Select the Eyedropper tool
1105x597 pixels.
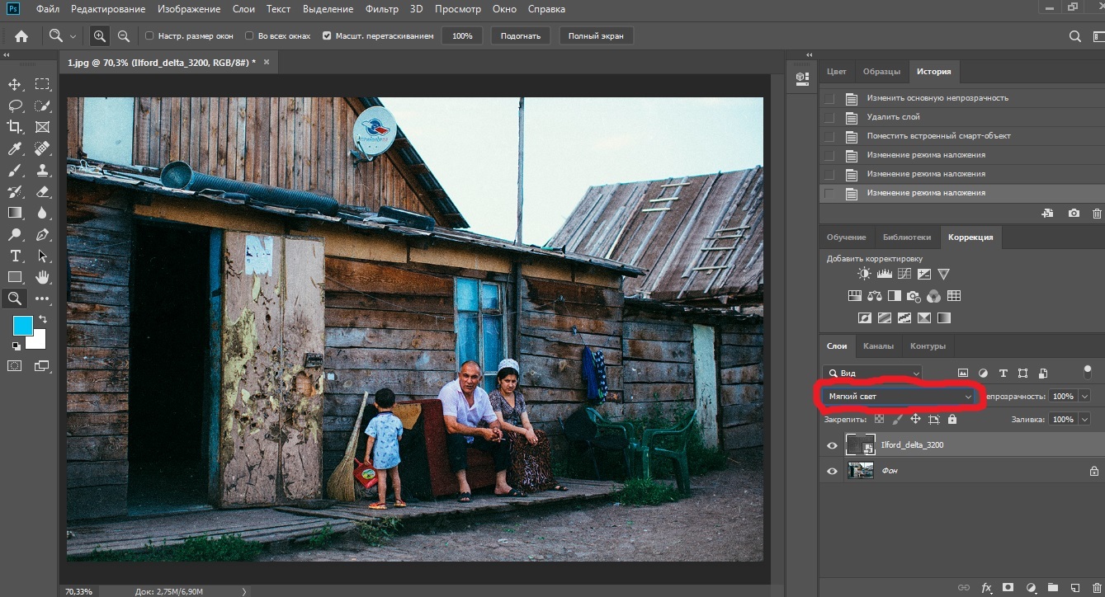coord(15,148)
